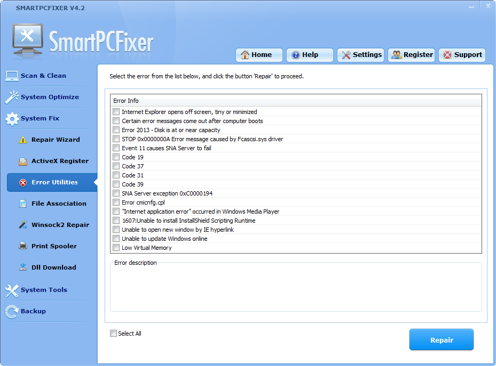Click the System Fix gear icon

click(x=12, y=119)
